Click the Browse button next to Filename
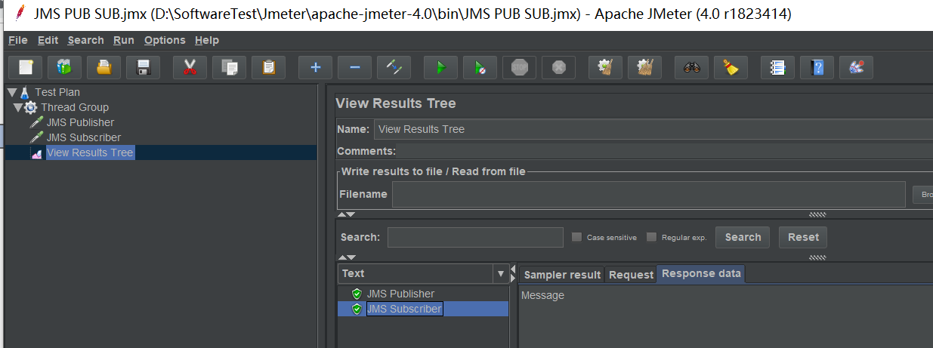Screen dimensions: 933x348 (x=922, y=195)
